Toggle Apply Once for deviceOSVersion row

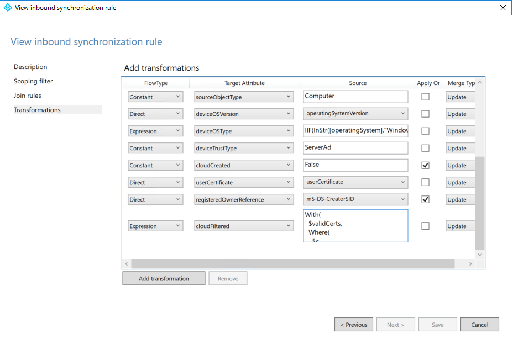point(425,114)
